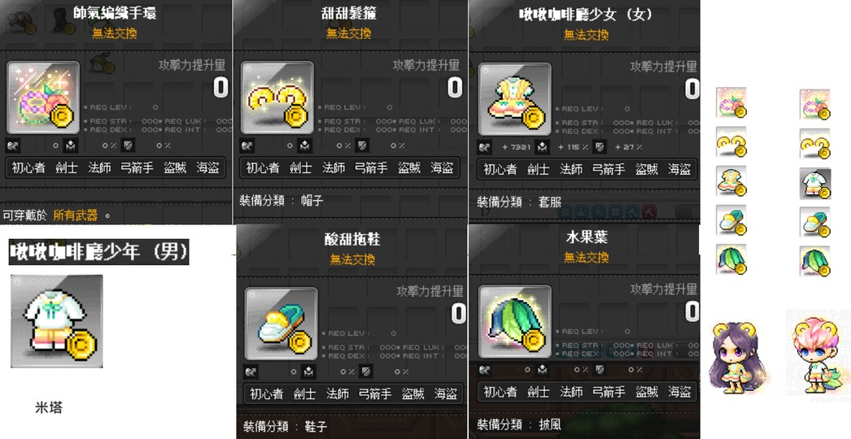Viewport: 851px width, 439px height.
Task: Click 初心者 job label in bracelet tooltip
Action: (x=28, y=168)
